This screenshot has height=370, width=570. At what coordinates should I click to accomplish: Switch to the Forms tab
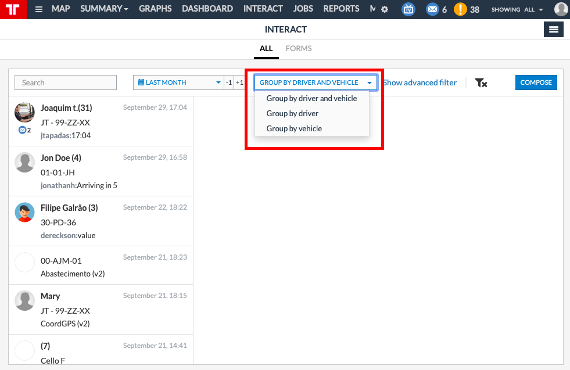(x=299, y=48)
